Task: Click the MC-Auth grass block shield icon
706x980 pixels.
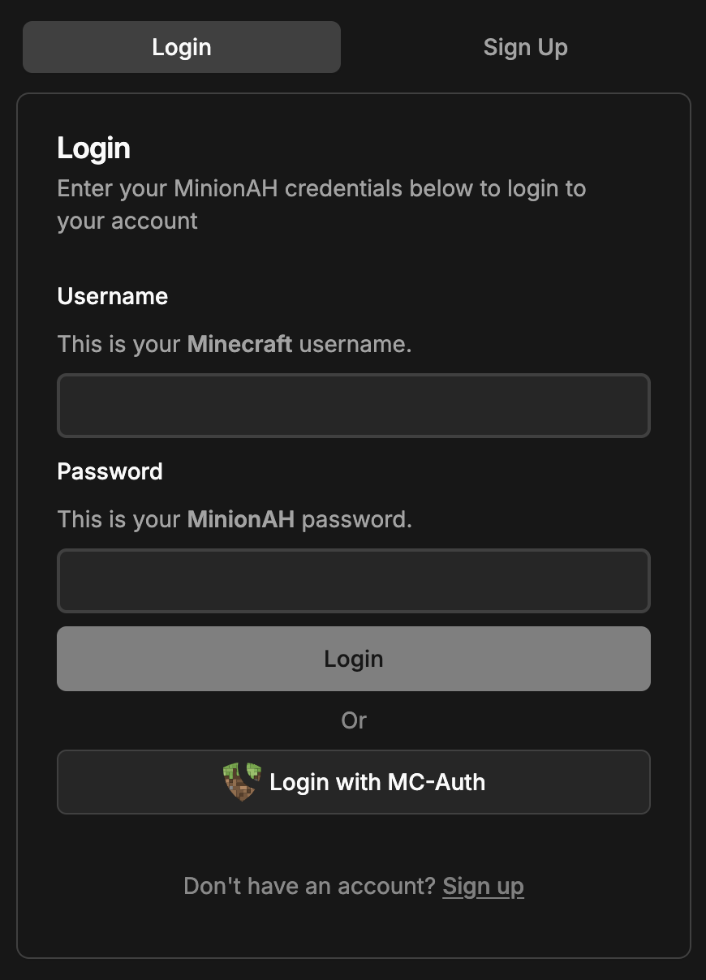Action: [x=242, y=782]
